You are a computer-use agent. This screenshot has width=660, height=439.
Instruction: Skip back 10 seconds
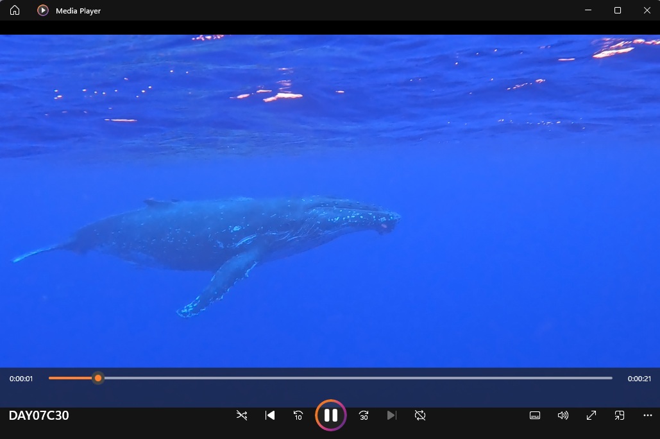click(298, 415)
